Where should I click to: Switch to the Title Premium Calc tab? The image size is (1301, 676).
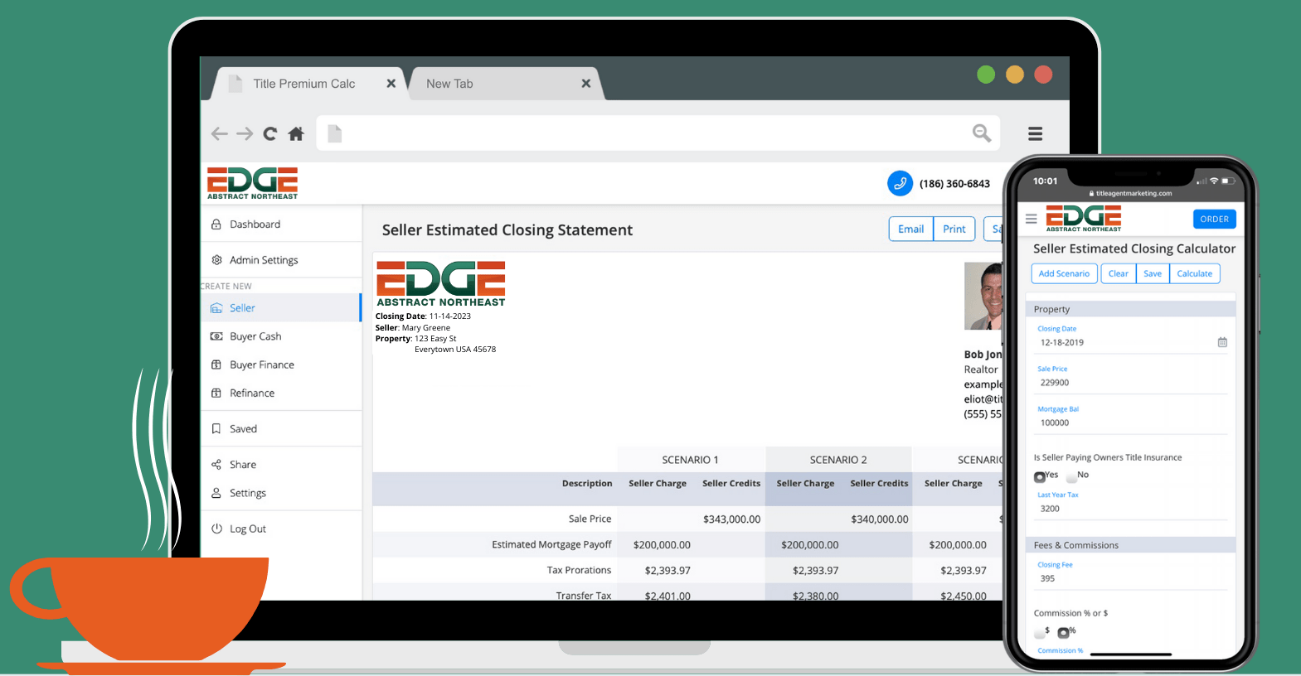pos(308,84)
